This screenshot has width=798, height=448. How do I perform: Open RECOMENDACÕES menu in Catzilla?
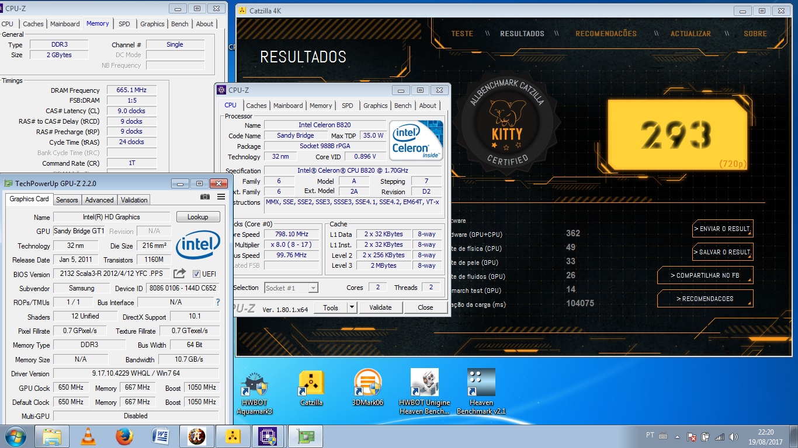[x=606, y=33]
